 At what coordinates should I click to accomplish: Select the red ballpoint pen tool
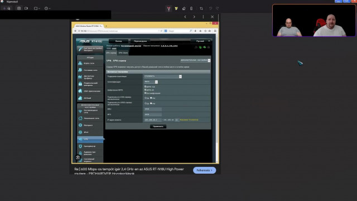point(168,9)
